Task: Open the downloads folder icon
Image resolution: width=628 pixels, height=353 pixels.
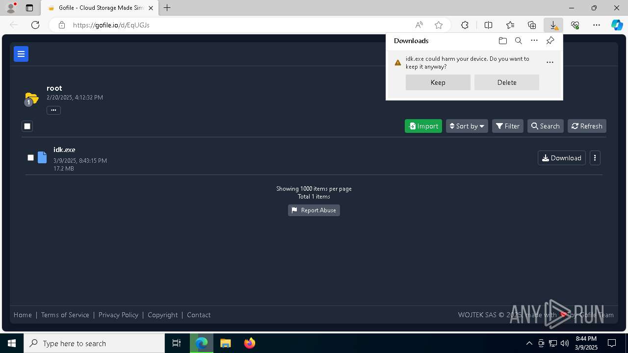Action: (x=503, y=41)
